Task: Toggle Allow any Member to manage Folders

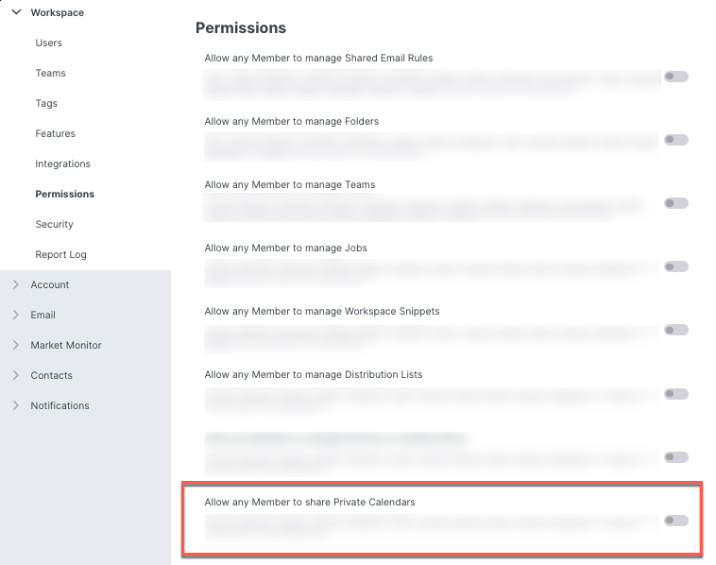Action: coord(675,140)
